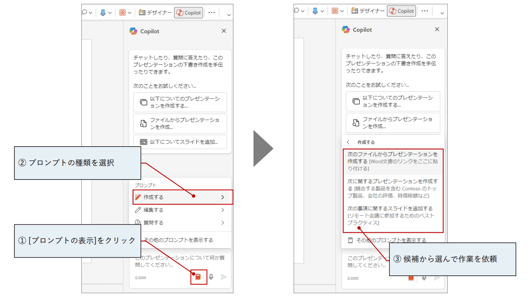Viewport: 528px width, 298px height.
Task: Open Dictate dropdown arrow in right screenshot toolbar
Action: [x=322, y=11]
